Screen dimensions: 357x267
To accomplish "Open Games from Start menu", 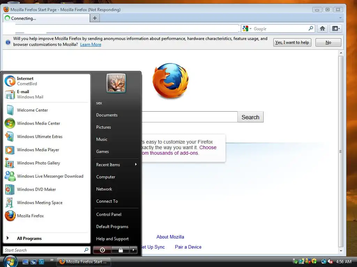I will tap(116, 152).
